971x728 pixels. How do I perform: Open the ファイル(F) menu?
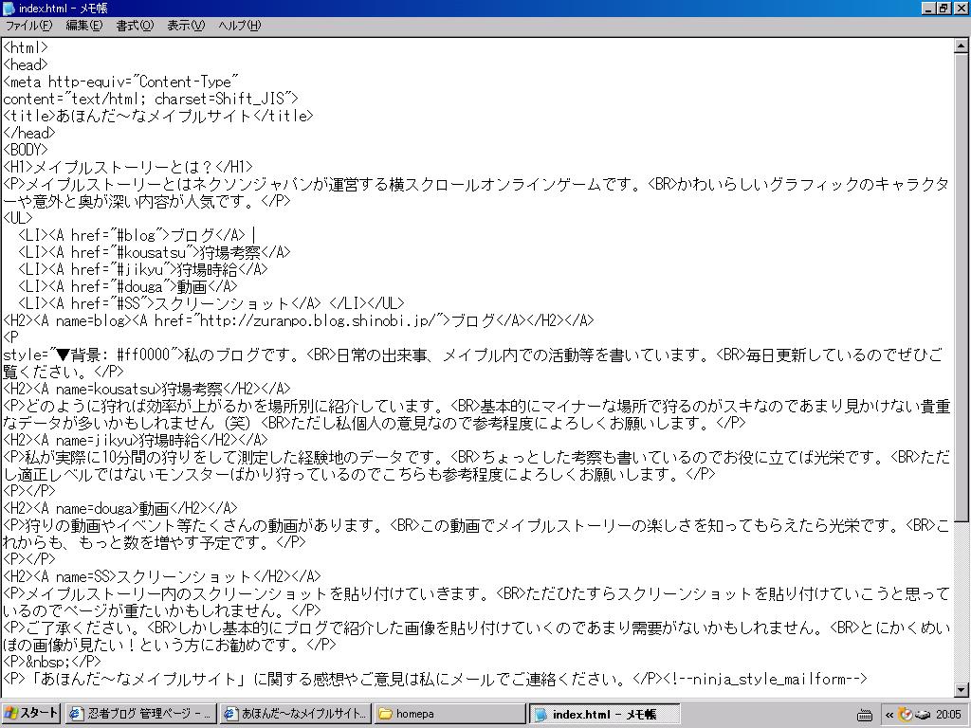28,26
